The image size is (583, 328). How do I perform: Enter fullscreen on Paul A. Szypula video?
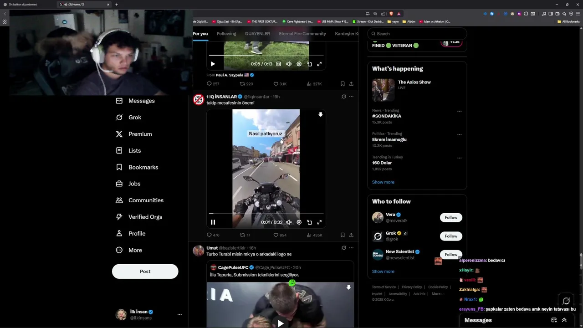pos(319,64)
